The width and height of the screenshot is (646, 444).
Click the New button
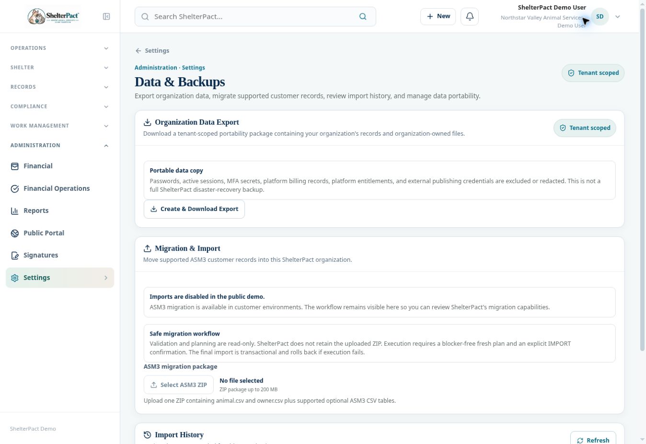click(438, 16)
